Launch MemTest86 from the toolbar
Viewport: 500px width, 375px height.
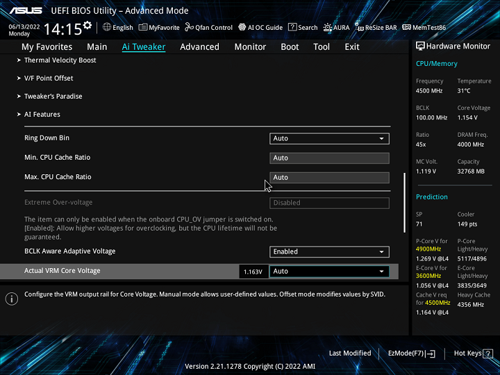coord(424,28)
